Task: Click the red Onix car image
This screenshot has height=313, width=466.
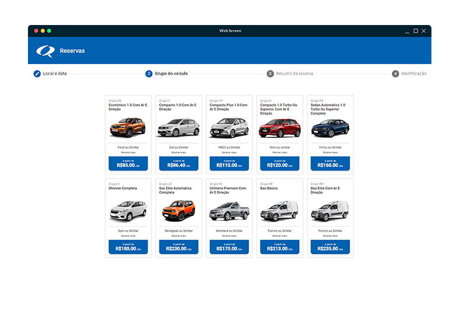Action: [x=280, y=128]
